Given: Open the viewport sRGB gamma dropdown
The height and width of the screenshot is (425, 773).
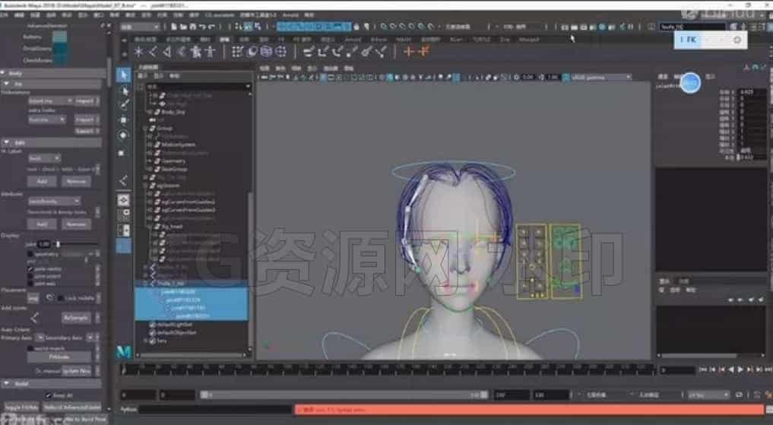Looking at the screenshot, I should [x=600, y=78].
